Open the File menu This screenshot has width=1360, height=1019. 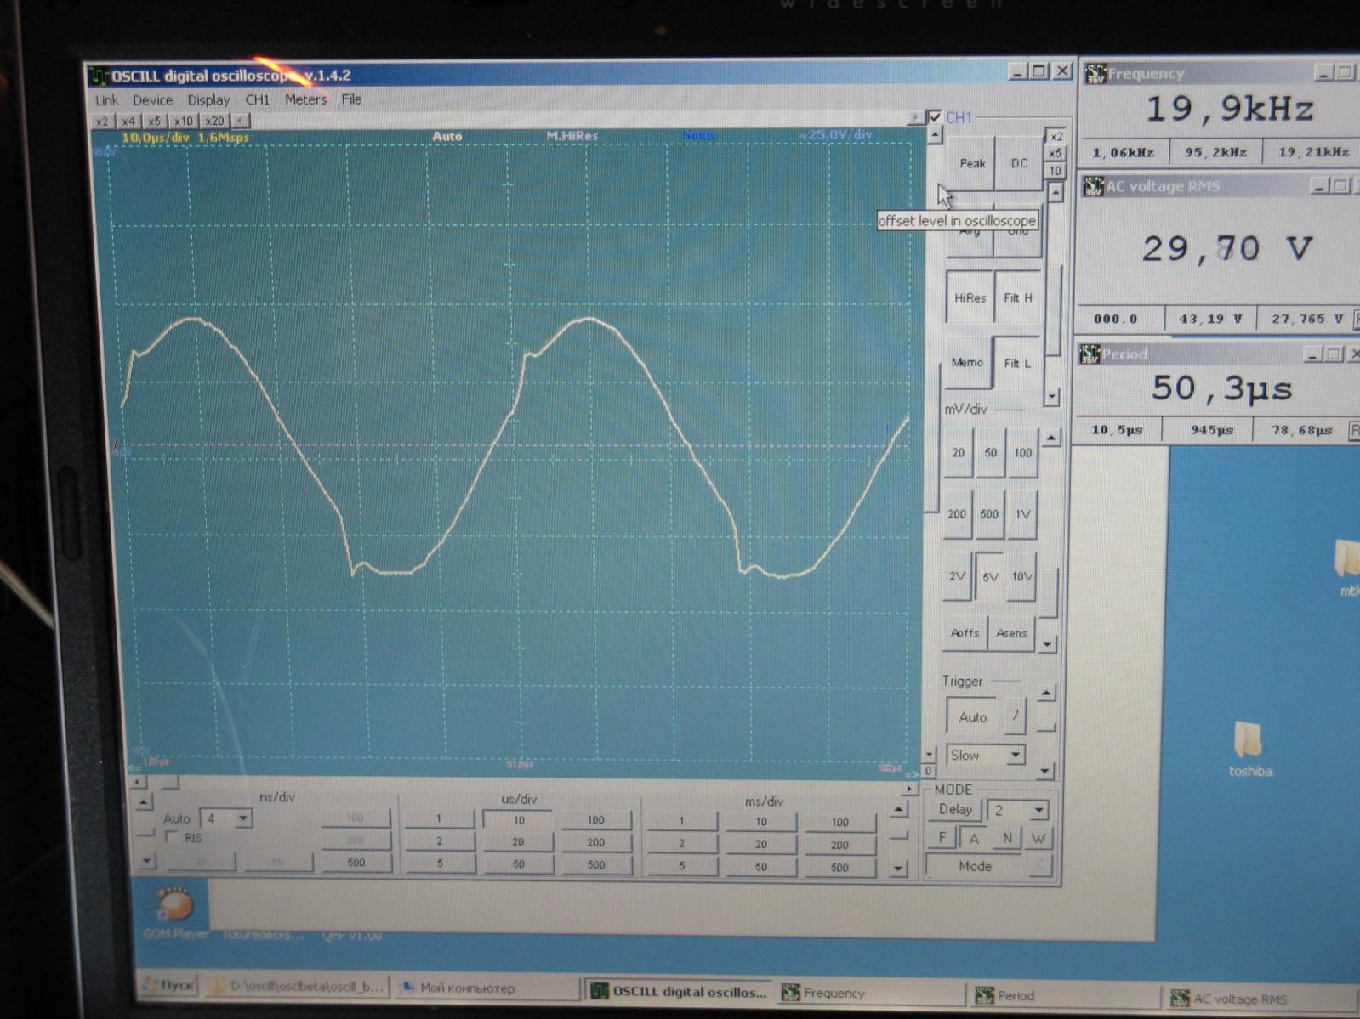coord(351,100)
